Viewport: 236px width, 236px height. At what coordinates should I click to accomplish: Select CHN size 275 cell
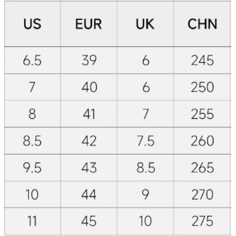(x=202, y=221)
